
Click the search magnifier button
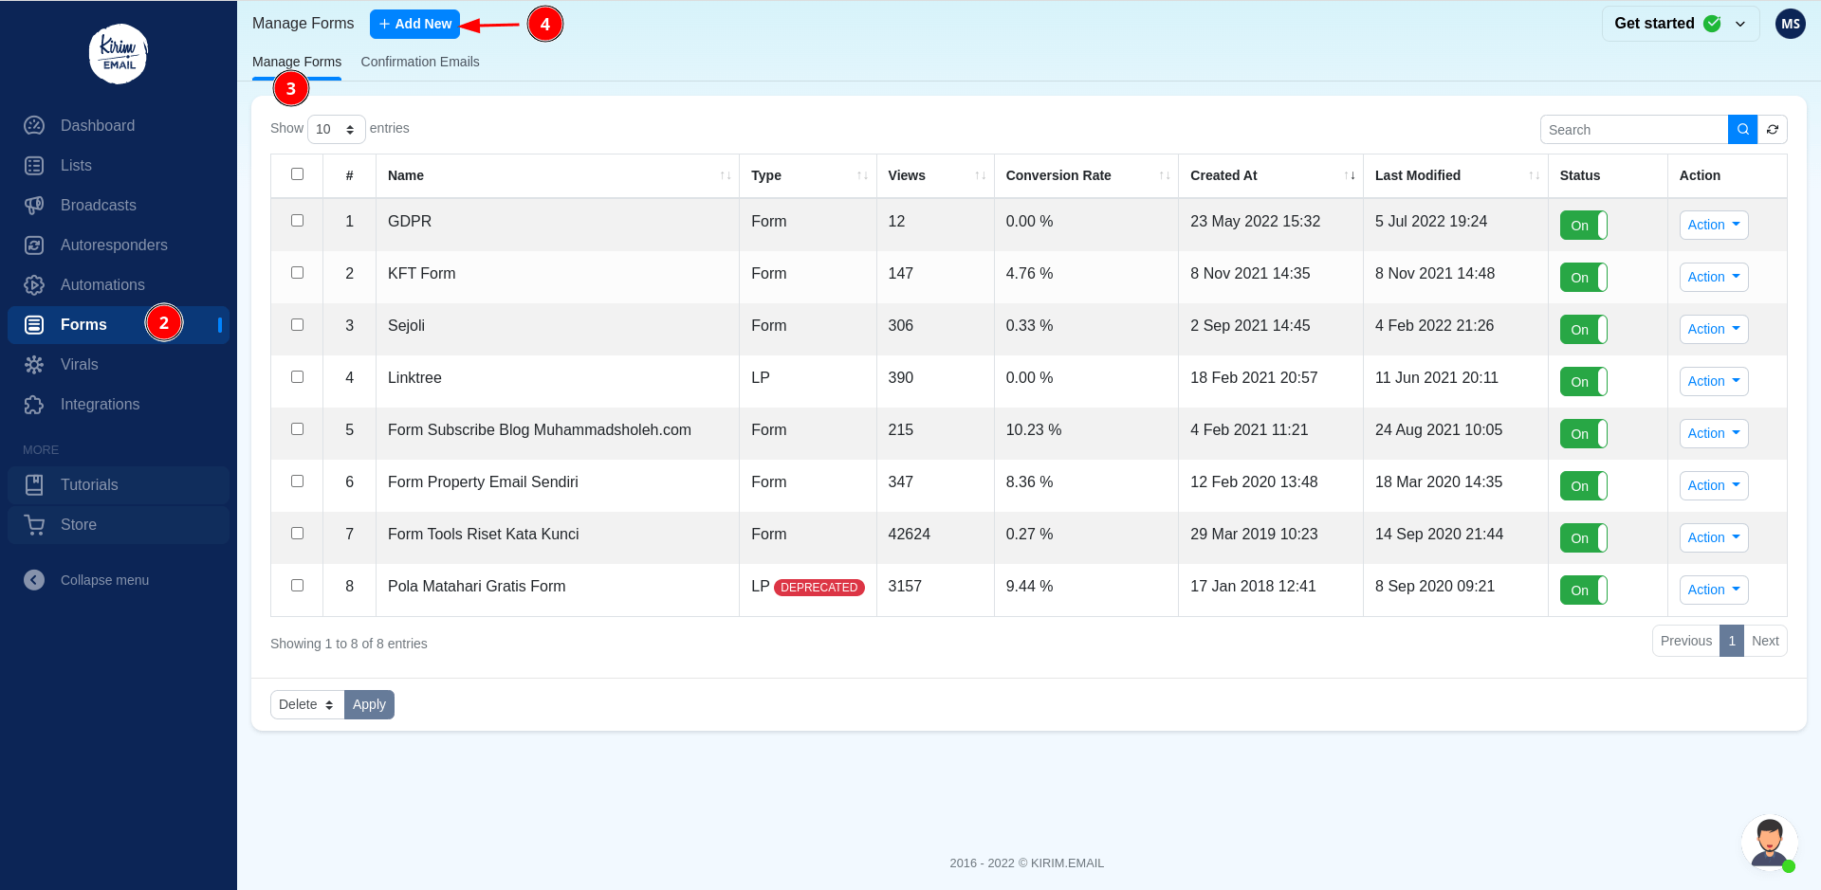click(1741, 129)
